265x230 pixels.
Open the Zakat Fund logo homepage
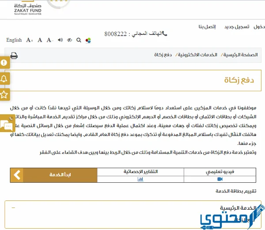[28, 9]
